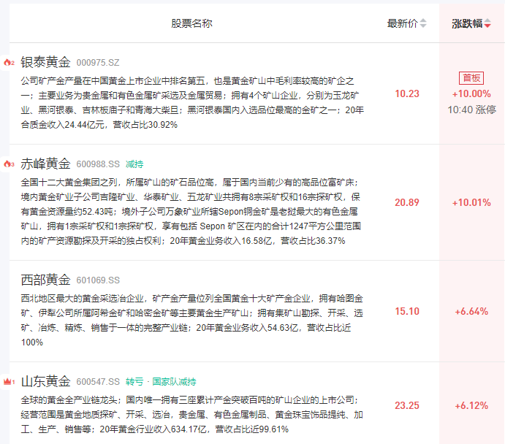The width and height of the screenshot is (505, 444).
Task: Click the 转亏 tag next to 山东黄金
Action: coord(134,382)
